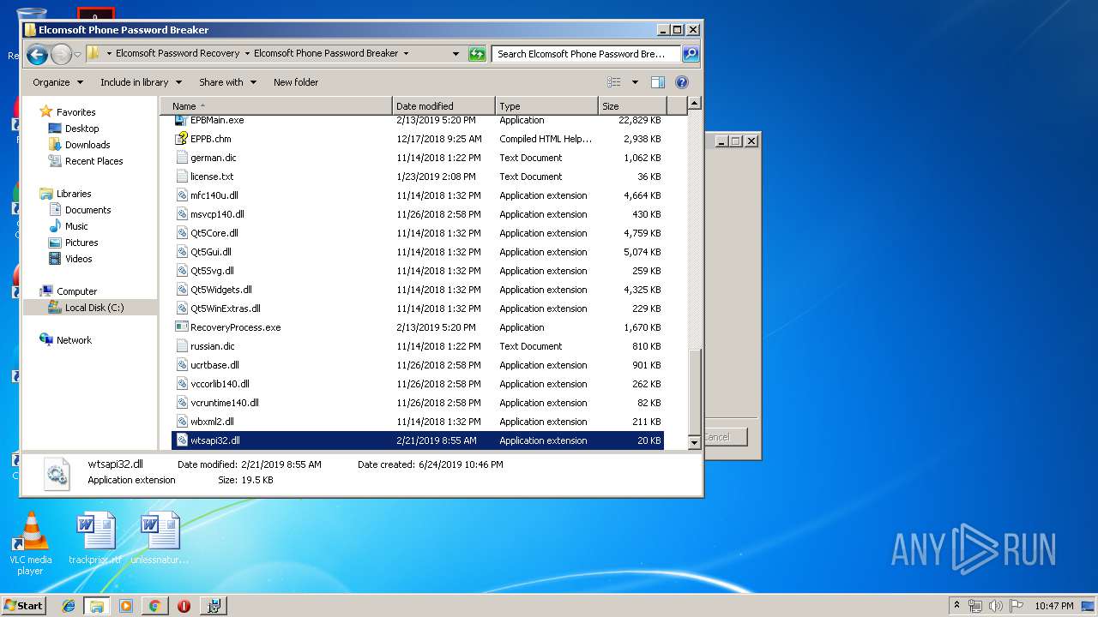The width and height of the screenshot is (1098, 617).
Task: Click the New folder button
Action: tap(296, 82)
